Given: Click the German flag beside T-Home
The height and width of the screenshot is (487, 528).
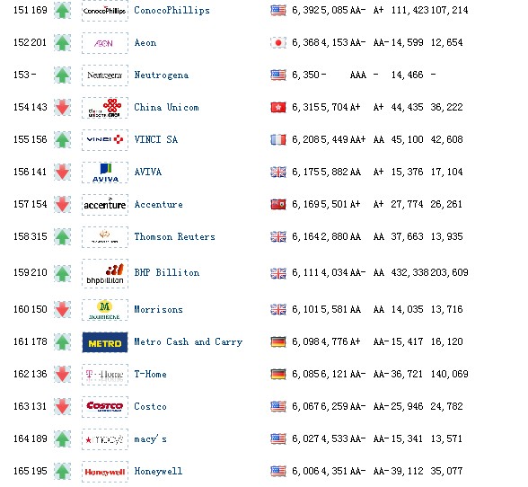Looking at the screenshot, I should pos(278,374).
